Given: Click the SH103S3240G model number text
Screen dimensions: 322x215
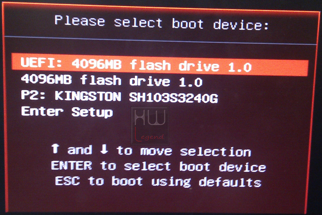Looking at the screenshot, I should pos(174,98).
